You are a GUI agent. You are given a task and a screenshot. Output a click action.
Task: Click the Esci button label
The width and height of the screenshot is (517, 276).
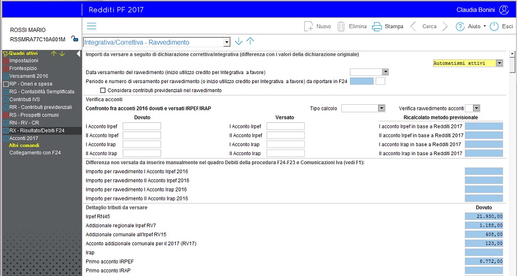click(x=507, y=26)
